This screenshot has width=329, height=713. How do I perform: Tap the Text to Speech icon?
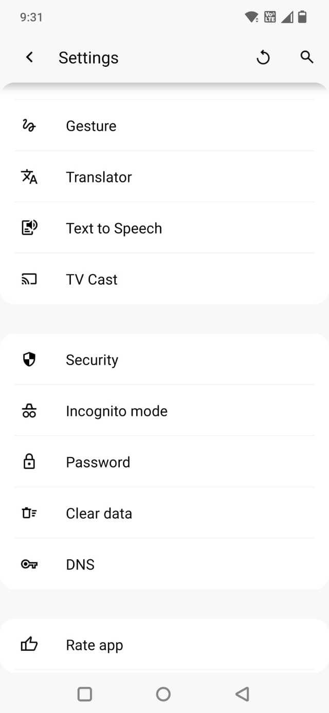point(29,228)
